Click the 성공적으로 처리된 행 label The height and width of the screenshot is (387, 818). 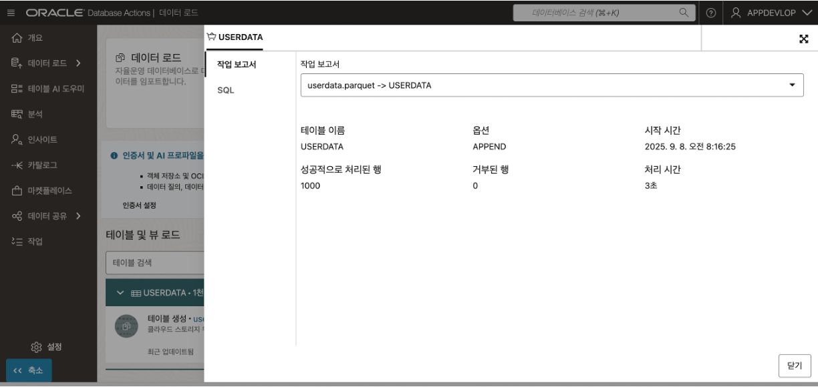click(341, 169)
